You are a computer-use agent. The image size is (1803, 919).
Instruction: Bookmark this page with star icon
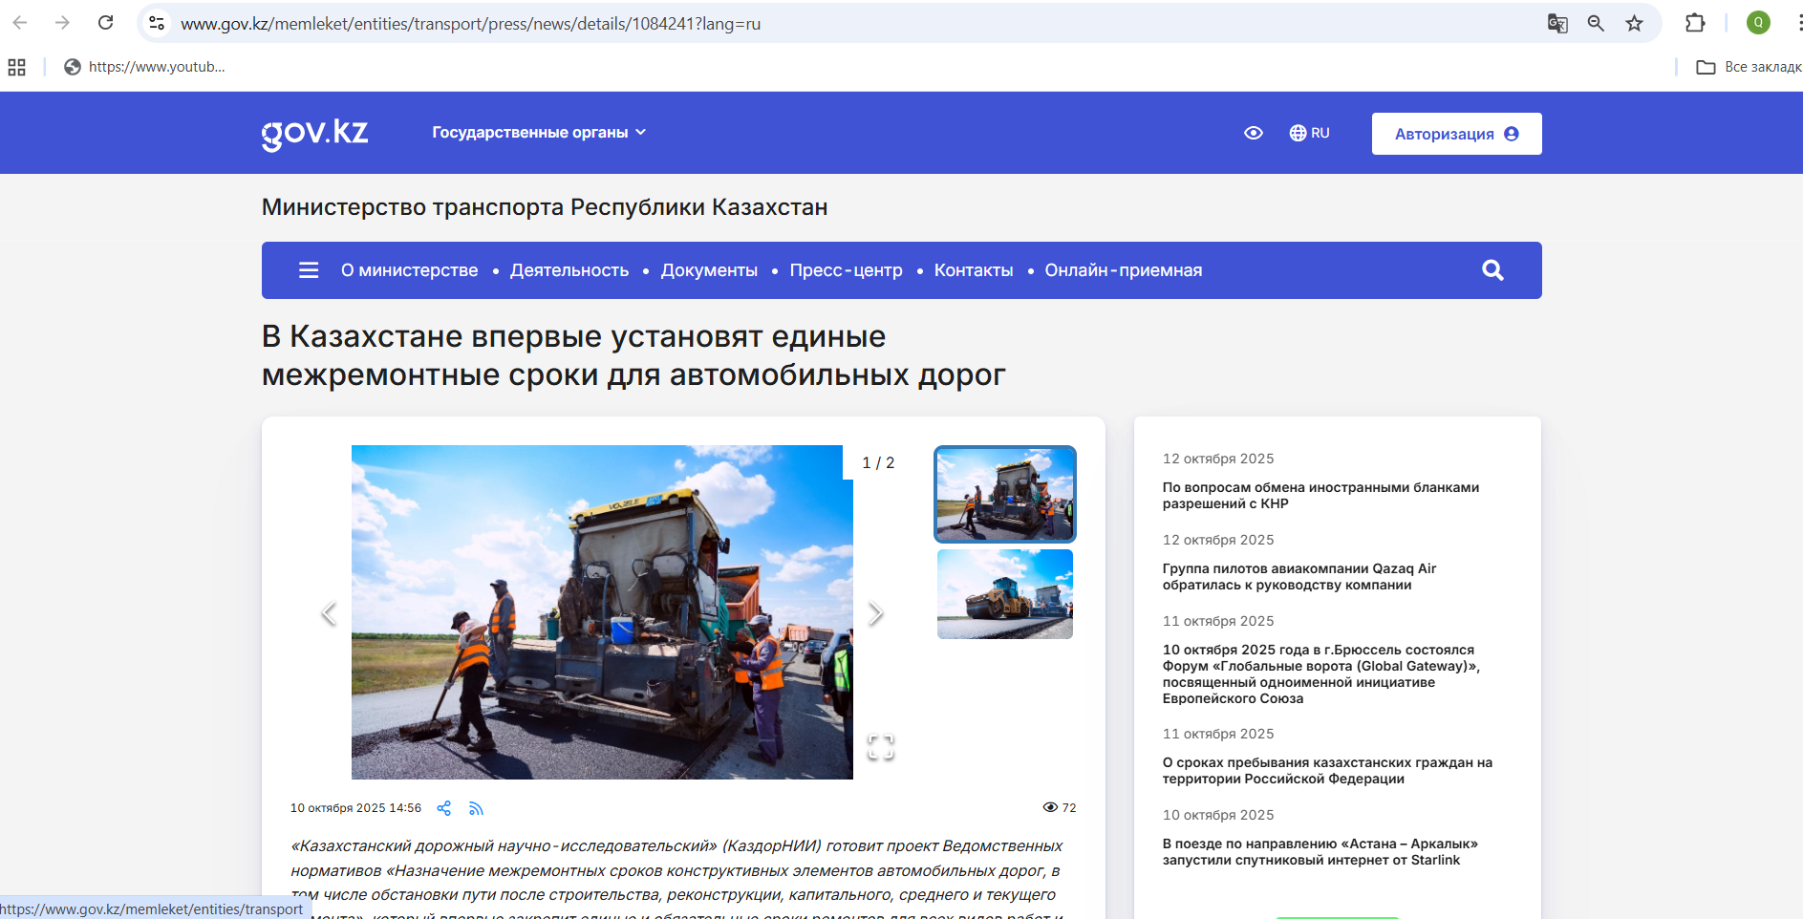point(1634,24)
